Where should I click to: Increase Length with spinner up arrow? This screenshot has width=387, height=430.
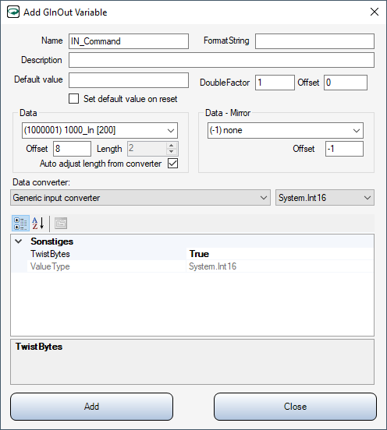(x=172, y=146)
